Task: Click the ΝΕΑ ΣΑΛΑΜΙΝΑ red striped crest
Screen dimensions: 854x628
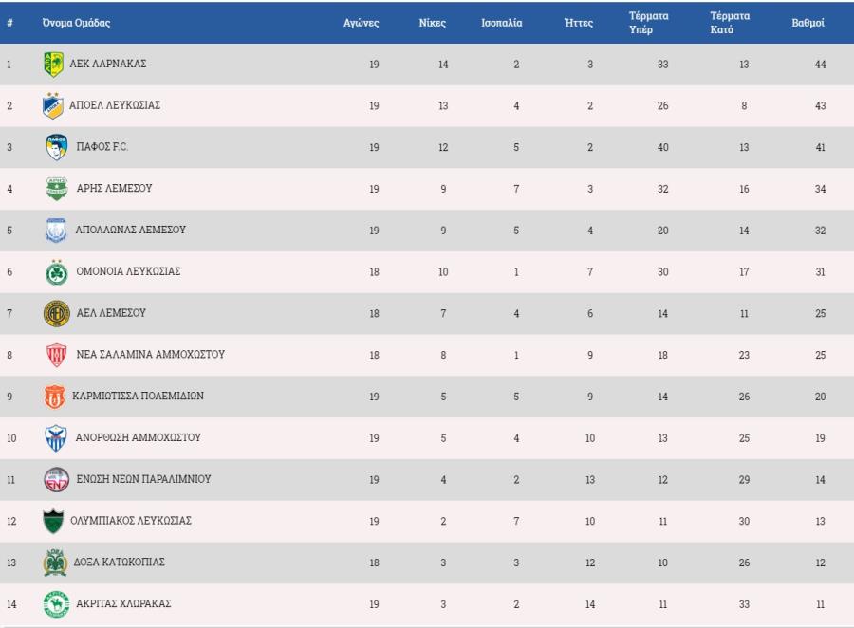Action: [x=57, y=355]
